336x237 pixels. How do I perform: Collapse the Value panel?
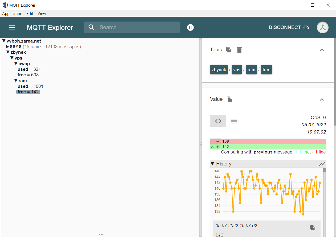point(322,99)
